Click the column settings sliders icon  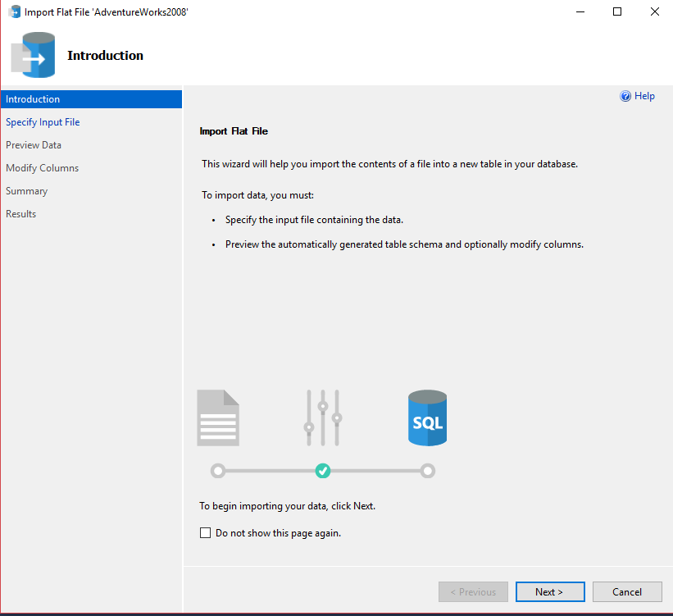coord(322,418)
